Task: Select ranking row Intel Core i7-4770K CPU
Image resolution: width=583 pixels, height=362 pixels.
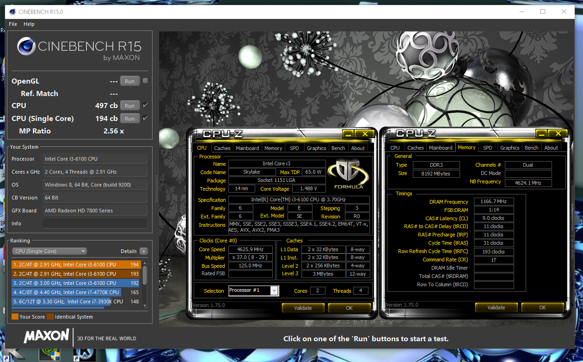Action: click(76, 292)
